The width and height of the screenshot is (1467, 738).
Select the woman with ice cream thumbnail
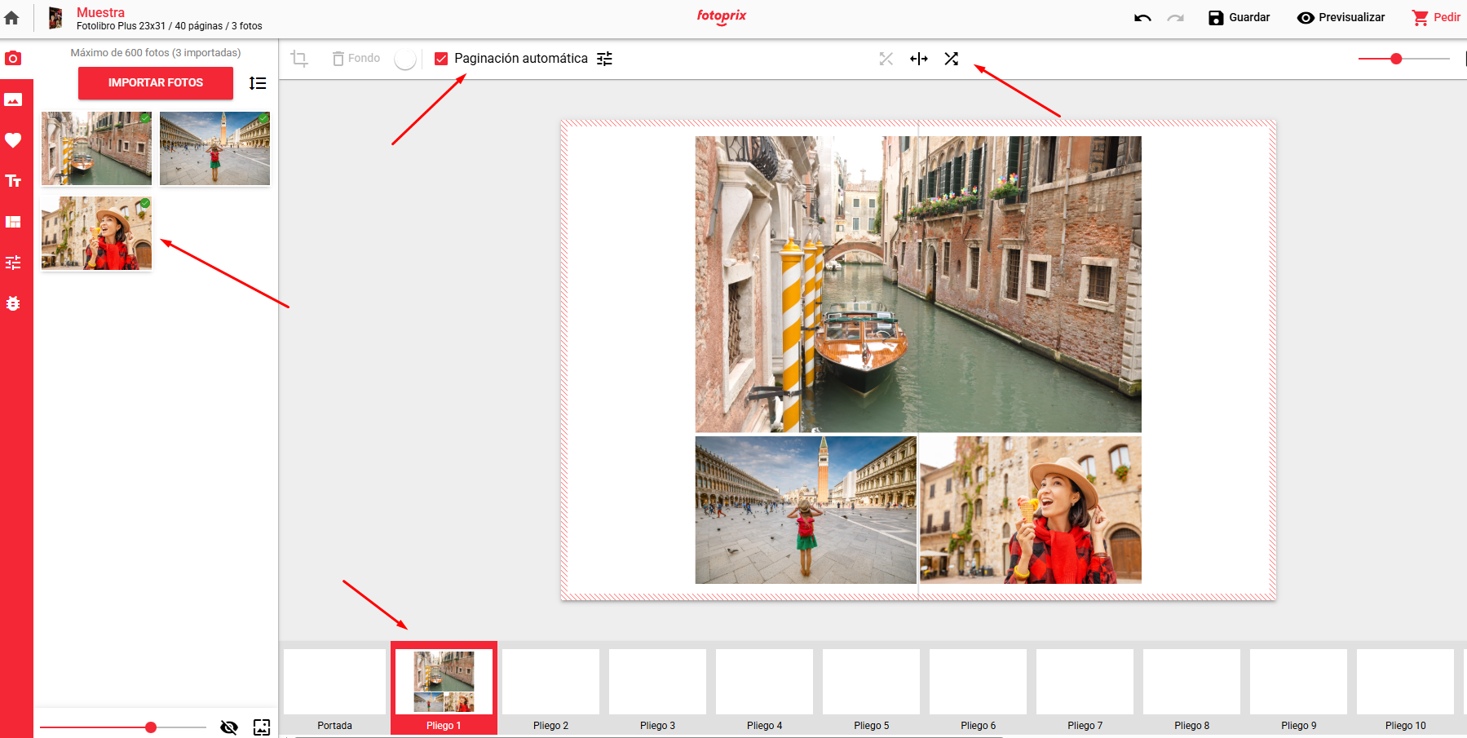pyautogui.click(x=96, y=233)
